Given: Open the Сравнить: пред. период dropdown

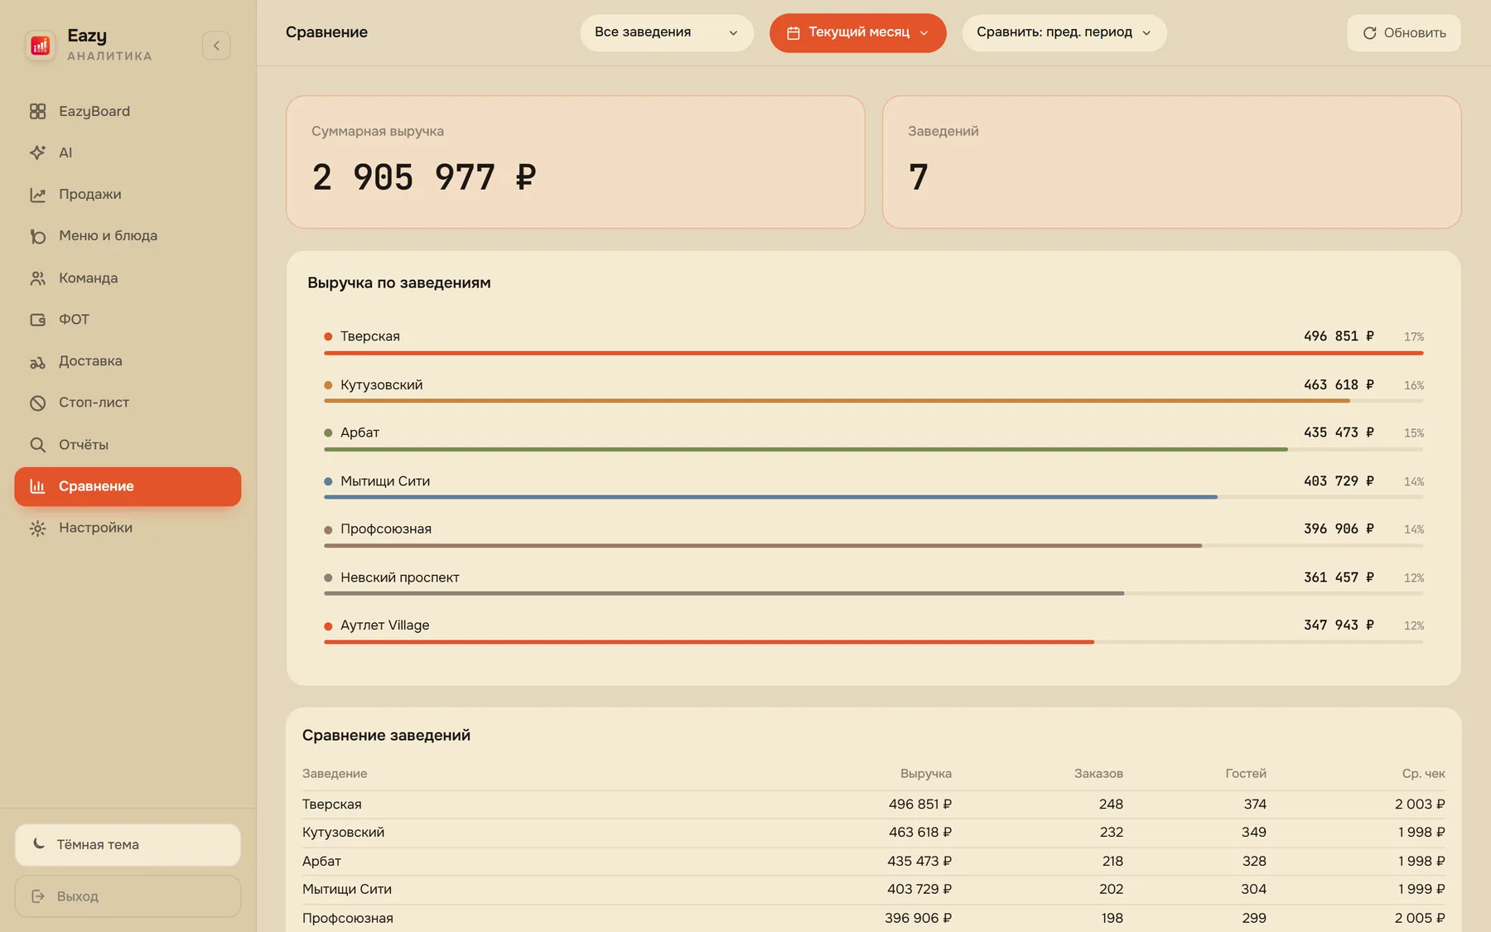Looking at the screenshot, I should [x=1064, y=33].
